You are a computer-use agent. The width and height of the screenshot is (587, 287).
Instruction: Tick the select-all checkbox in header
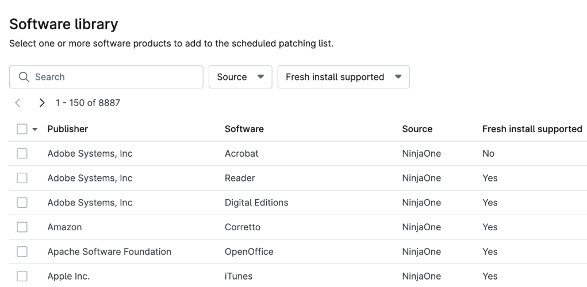[x=22, y=129]
